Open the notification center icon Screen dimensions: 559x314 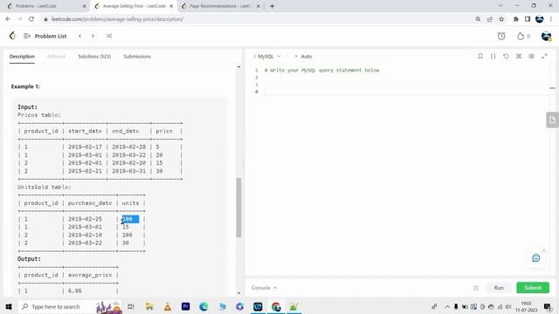[548, 306]
